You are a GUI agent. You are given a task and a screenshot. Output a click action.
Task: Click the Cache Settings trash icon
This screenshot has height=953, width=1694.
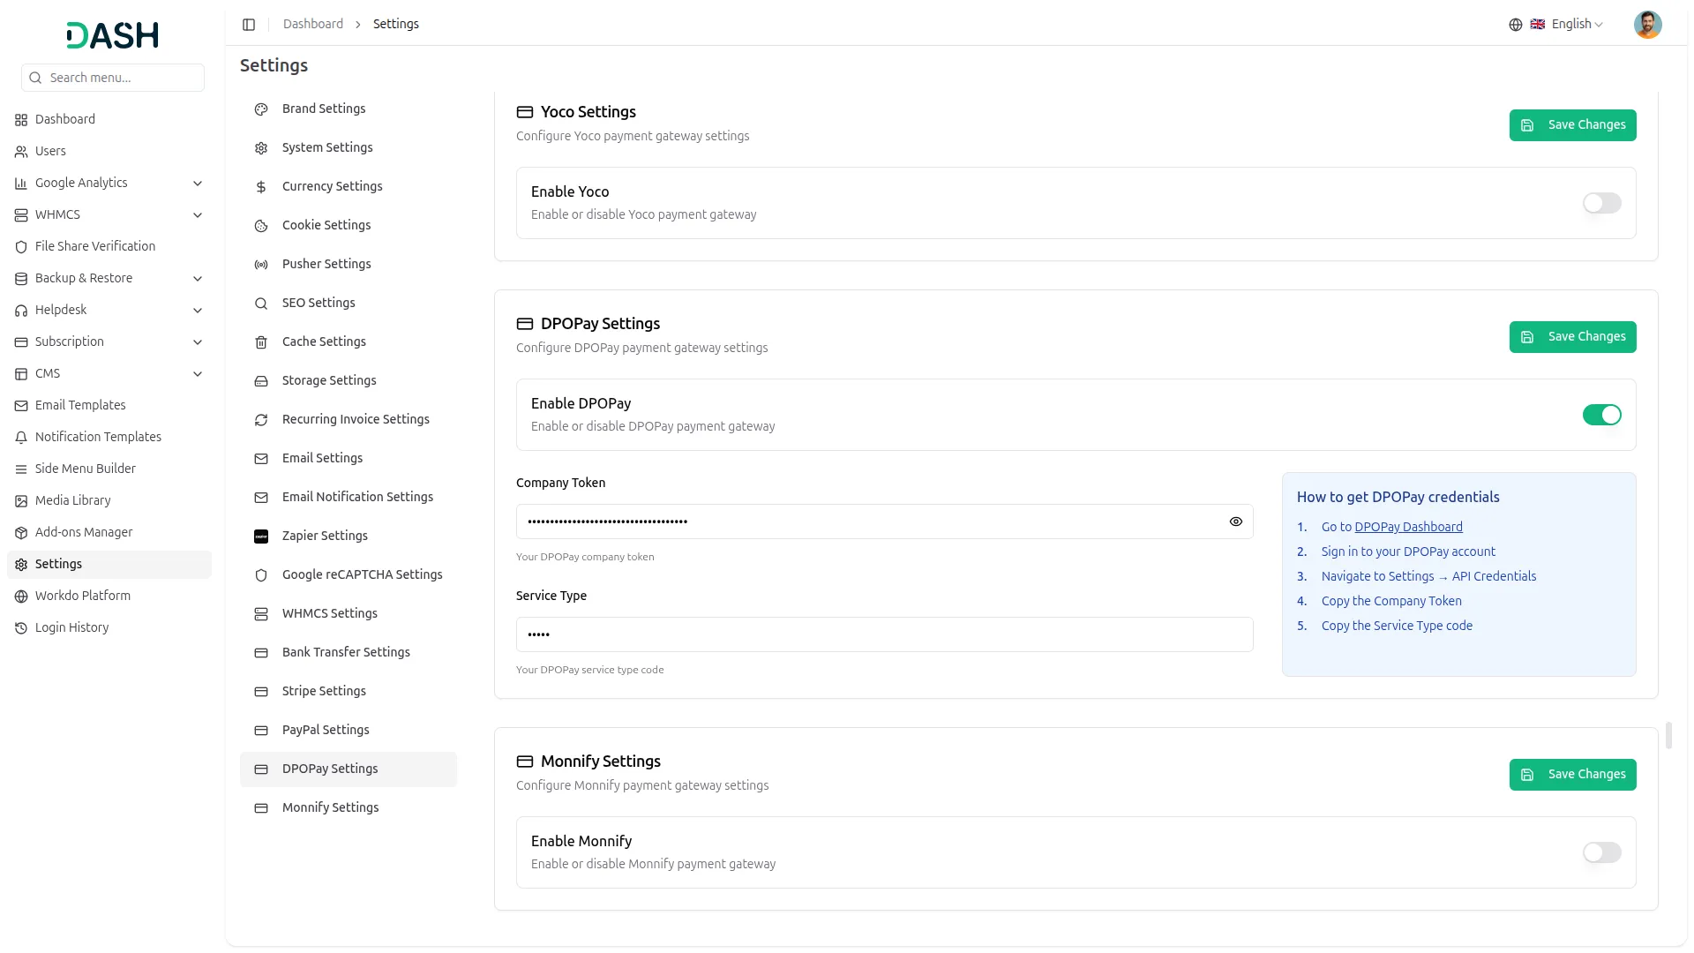[261, 342]
